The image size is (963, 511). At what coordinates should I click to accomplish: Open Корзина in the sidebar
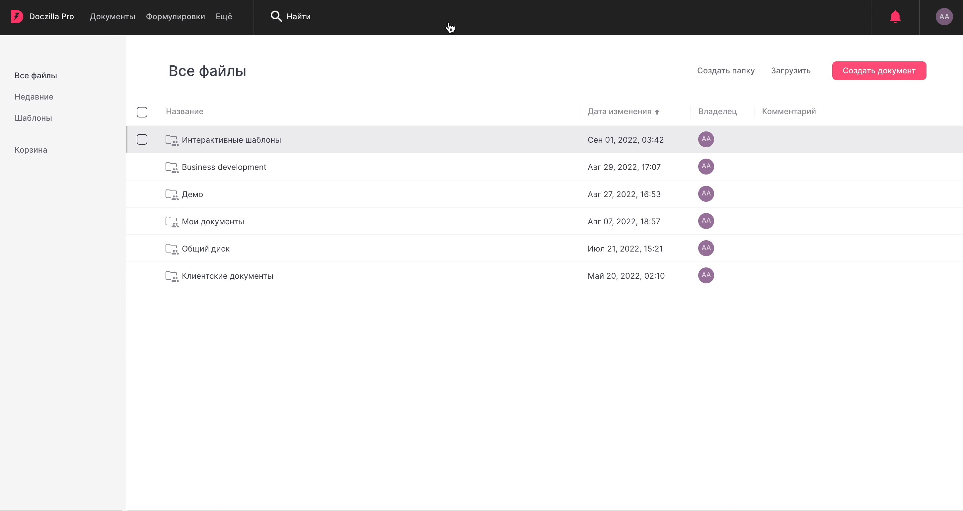(31, 150)
